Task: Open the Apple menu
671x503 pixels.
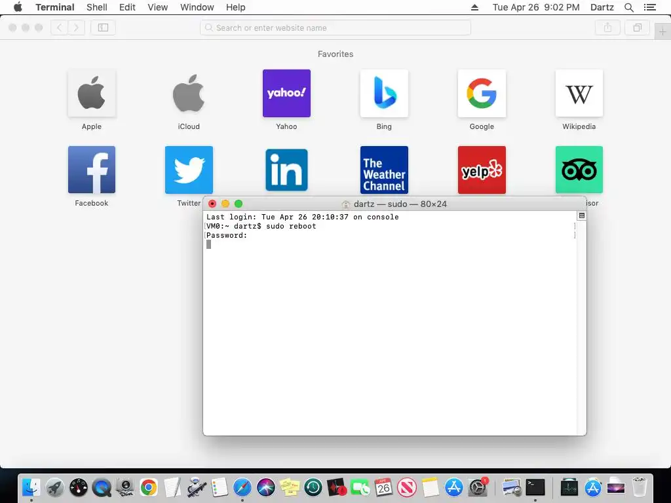Action: point(18,7)
